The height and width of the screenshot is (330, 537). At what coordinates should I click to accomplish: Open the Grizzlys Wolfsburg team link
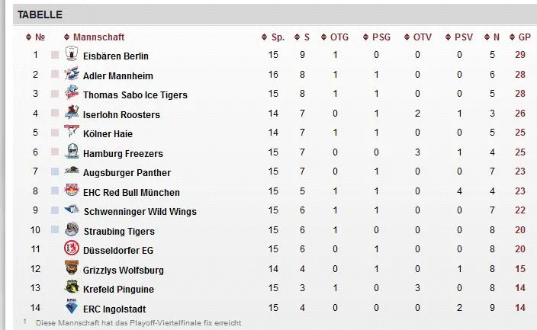click(x=123, y=270)
